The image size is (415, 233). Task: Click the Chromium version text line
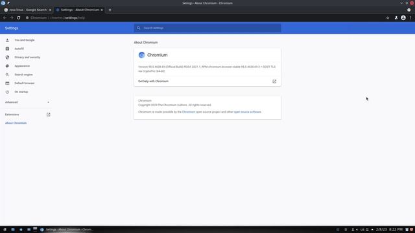pyautogui.click(x=207, y=69)
